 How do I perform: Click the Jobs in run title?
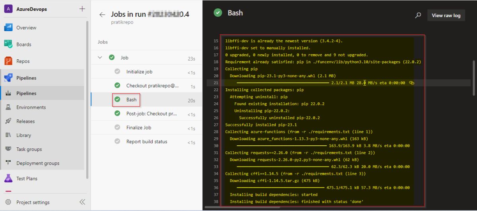click(150, 14)
